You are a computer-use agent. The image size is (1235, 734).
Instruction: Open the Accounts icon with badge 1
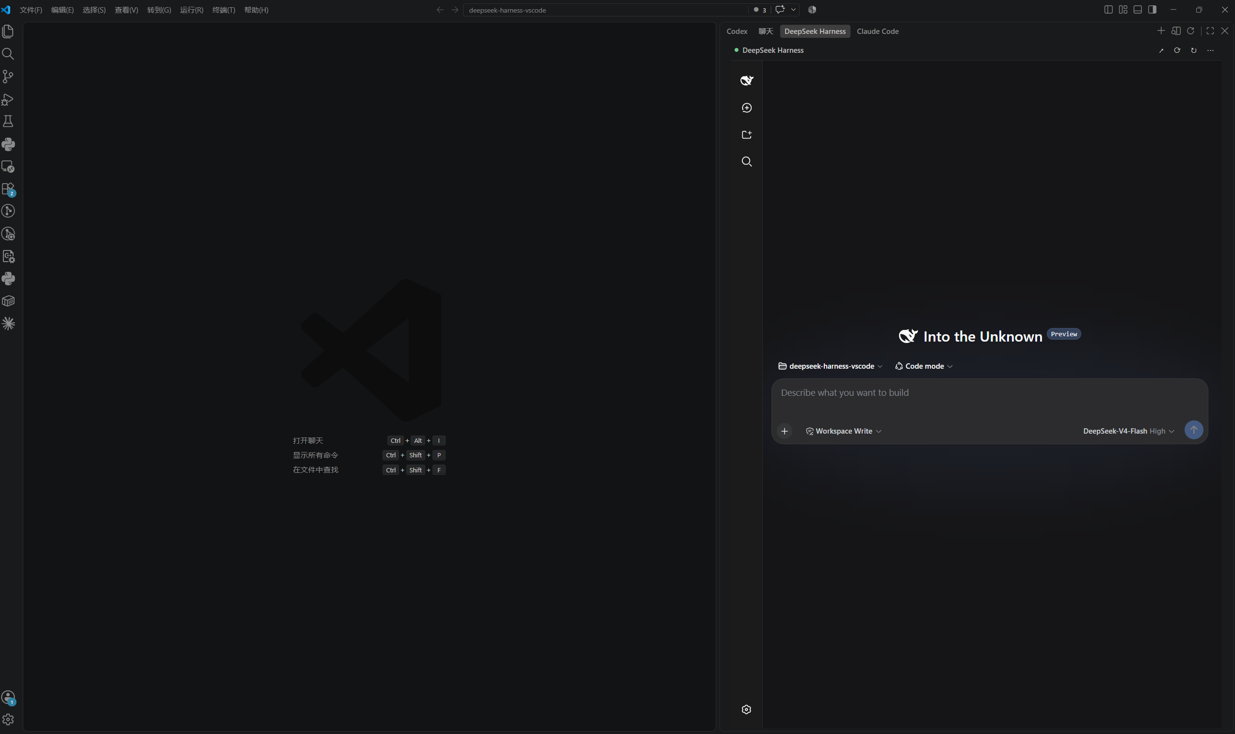[x=8, y=697]
